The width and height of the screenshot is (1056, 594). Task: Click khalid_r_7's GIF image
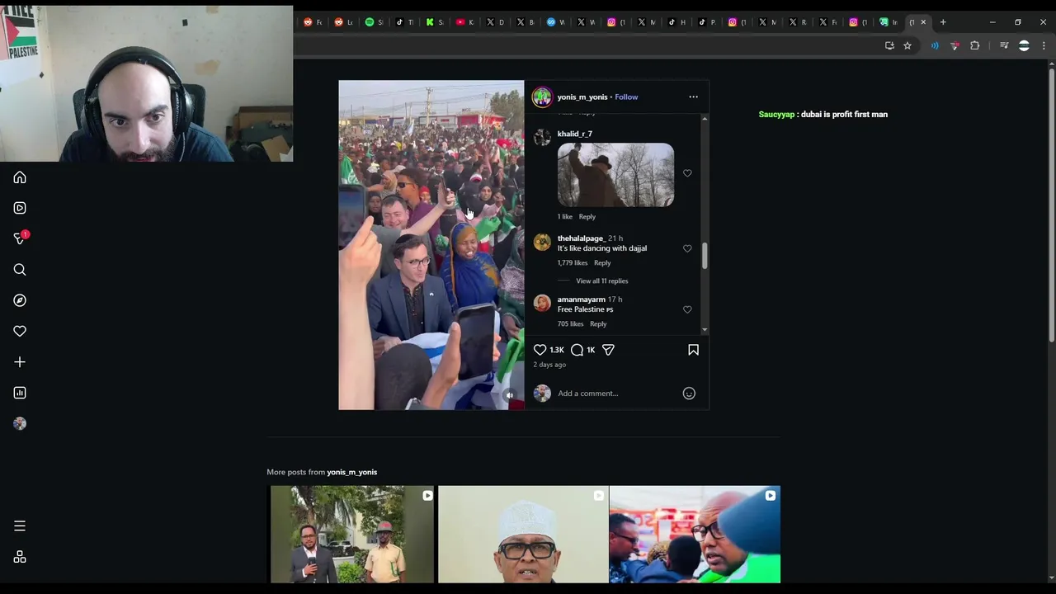point(615,175)
